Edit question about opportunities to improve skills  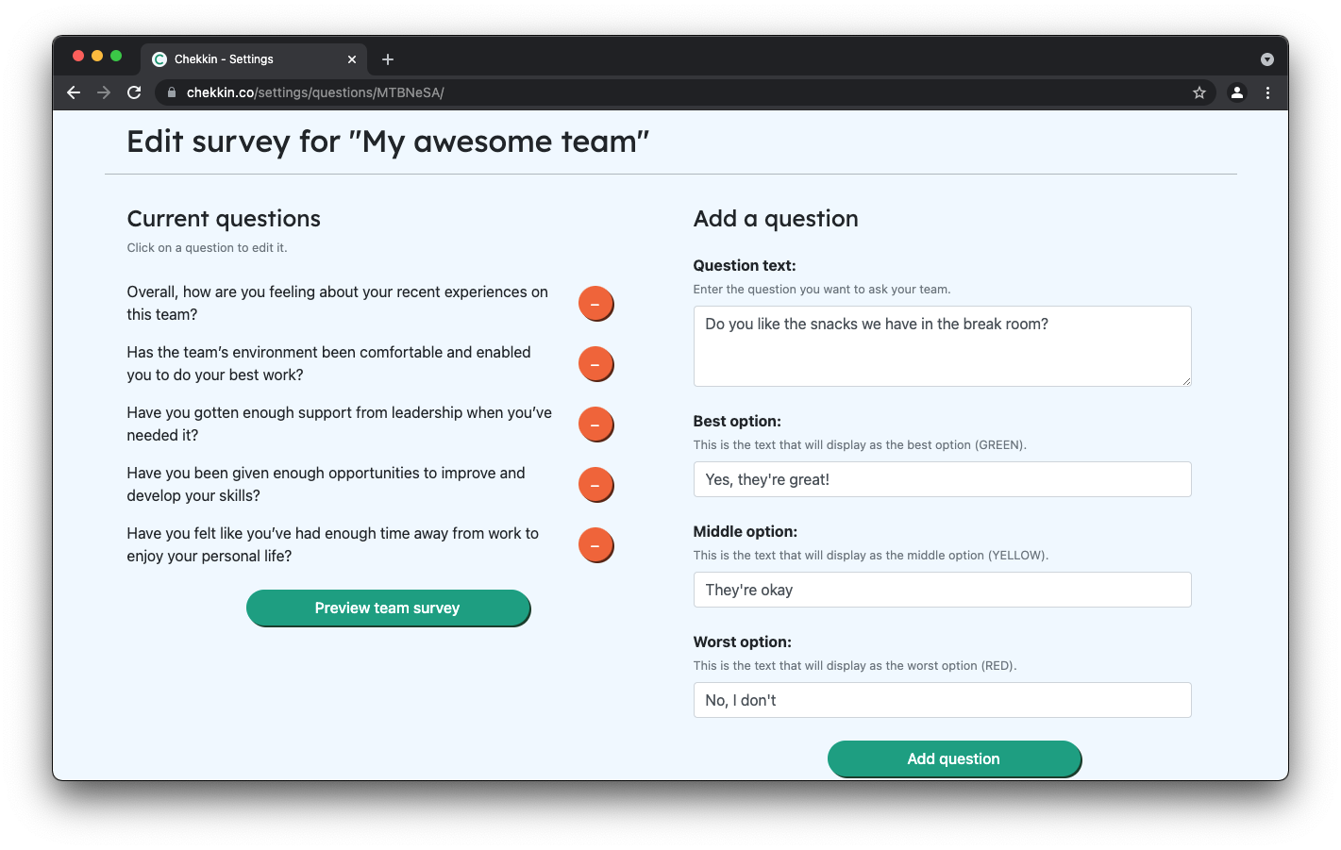pyautogui.click(x=327, y=485)
